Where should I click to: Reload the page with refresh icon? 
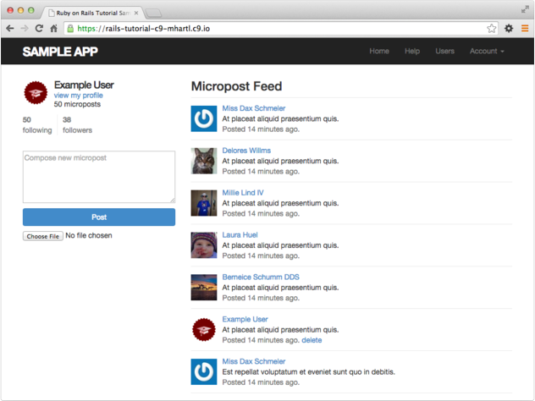click(x=38, y=28)
